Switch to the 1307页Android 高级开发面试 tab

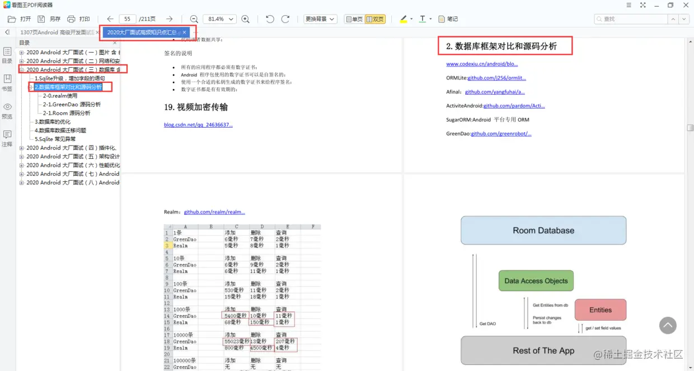(58, 32)
